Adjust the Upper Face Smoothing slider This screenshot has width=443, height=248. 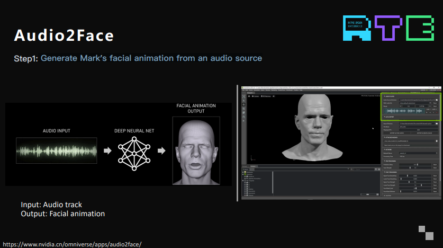pyautogui.click(x=415, y=175)
